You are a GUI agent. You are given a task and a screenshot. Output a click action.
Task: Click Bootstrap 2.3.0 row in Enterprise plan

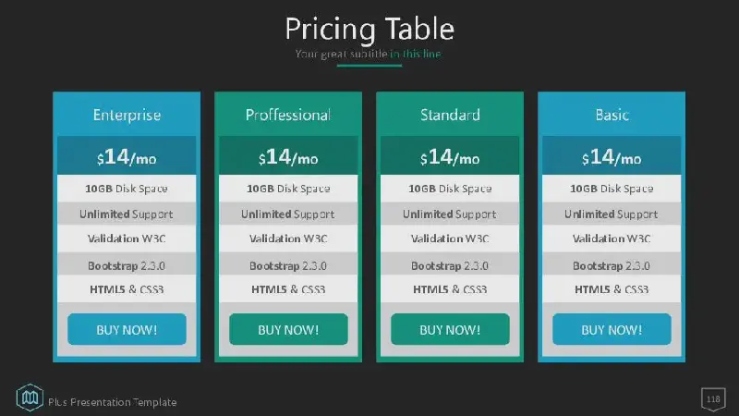127,265
